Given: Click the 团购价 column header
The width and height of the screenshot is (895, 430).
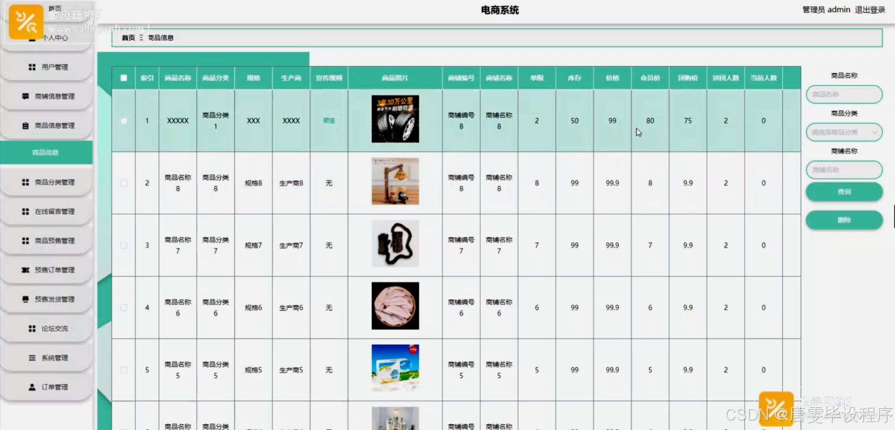Looking at the screenshot, I should pyautogui.click(x=688, y=78).
